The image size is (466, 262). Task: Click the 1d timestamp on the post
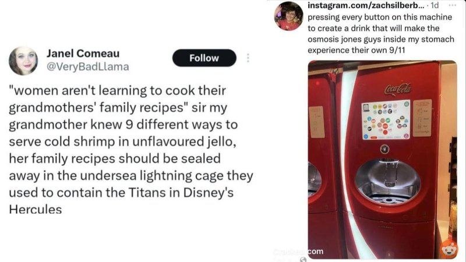tap(435, 5)
